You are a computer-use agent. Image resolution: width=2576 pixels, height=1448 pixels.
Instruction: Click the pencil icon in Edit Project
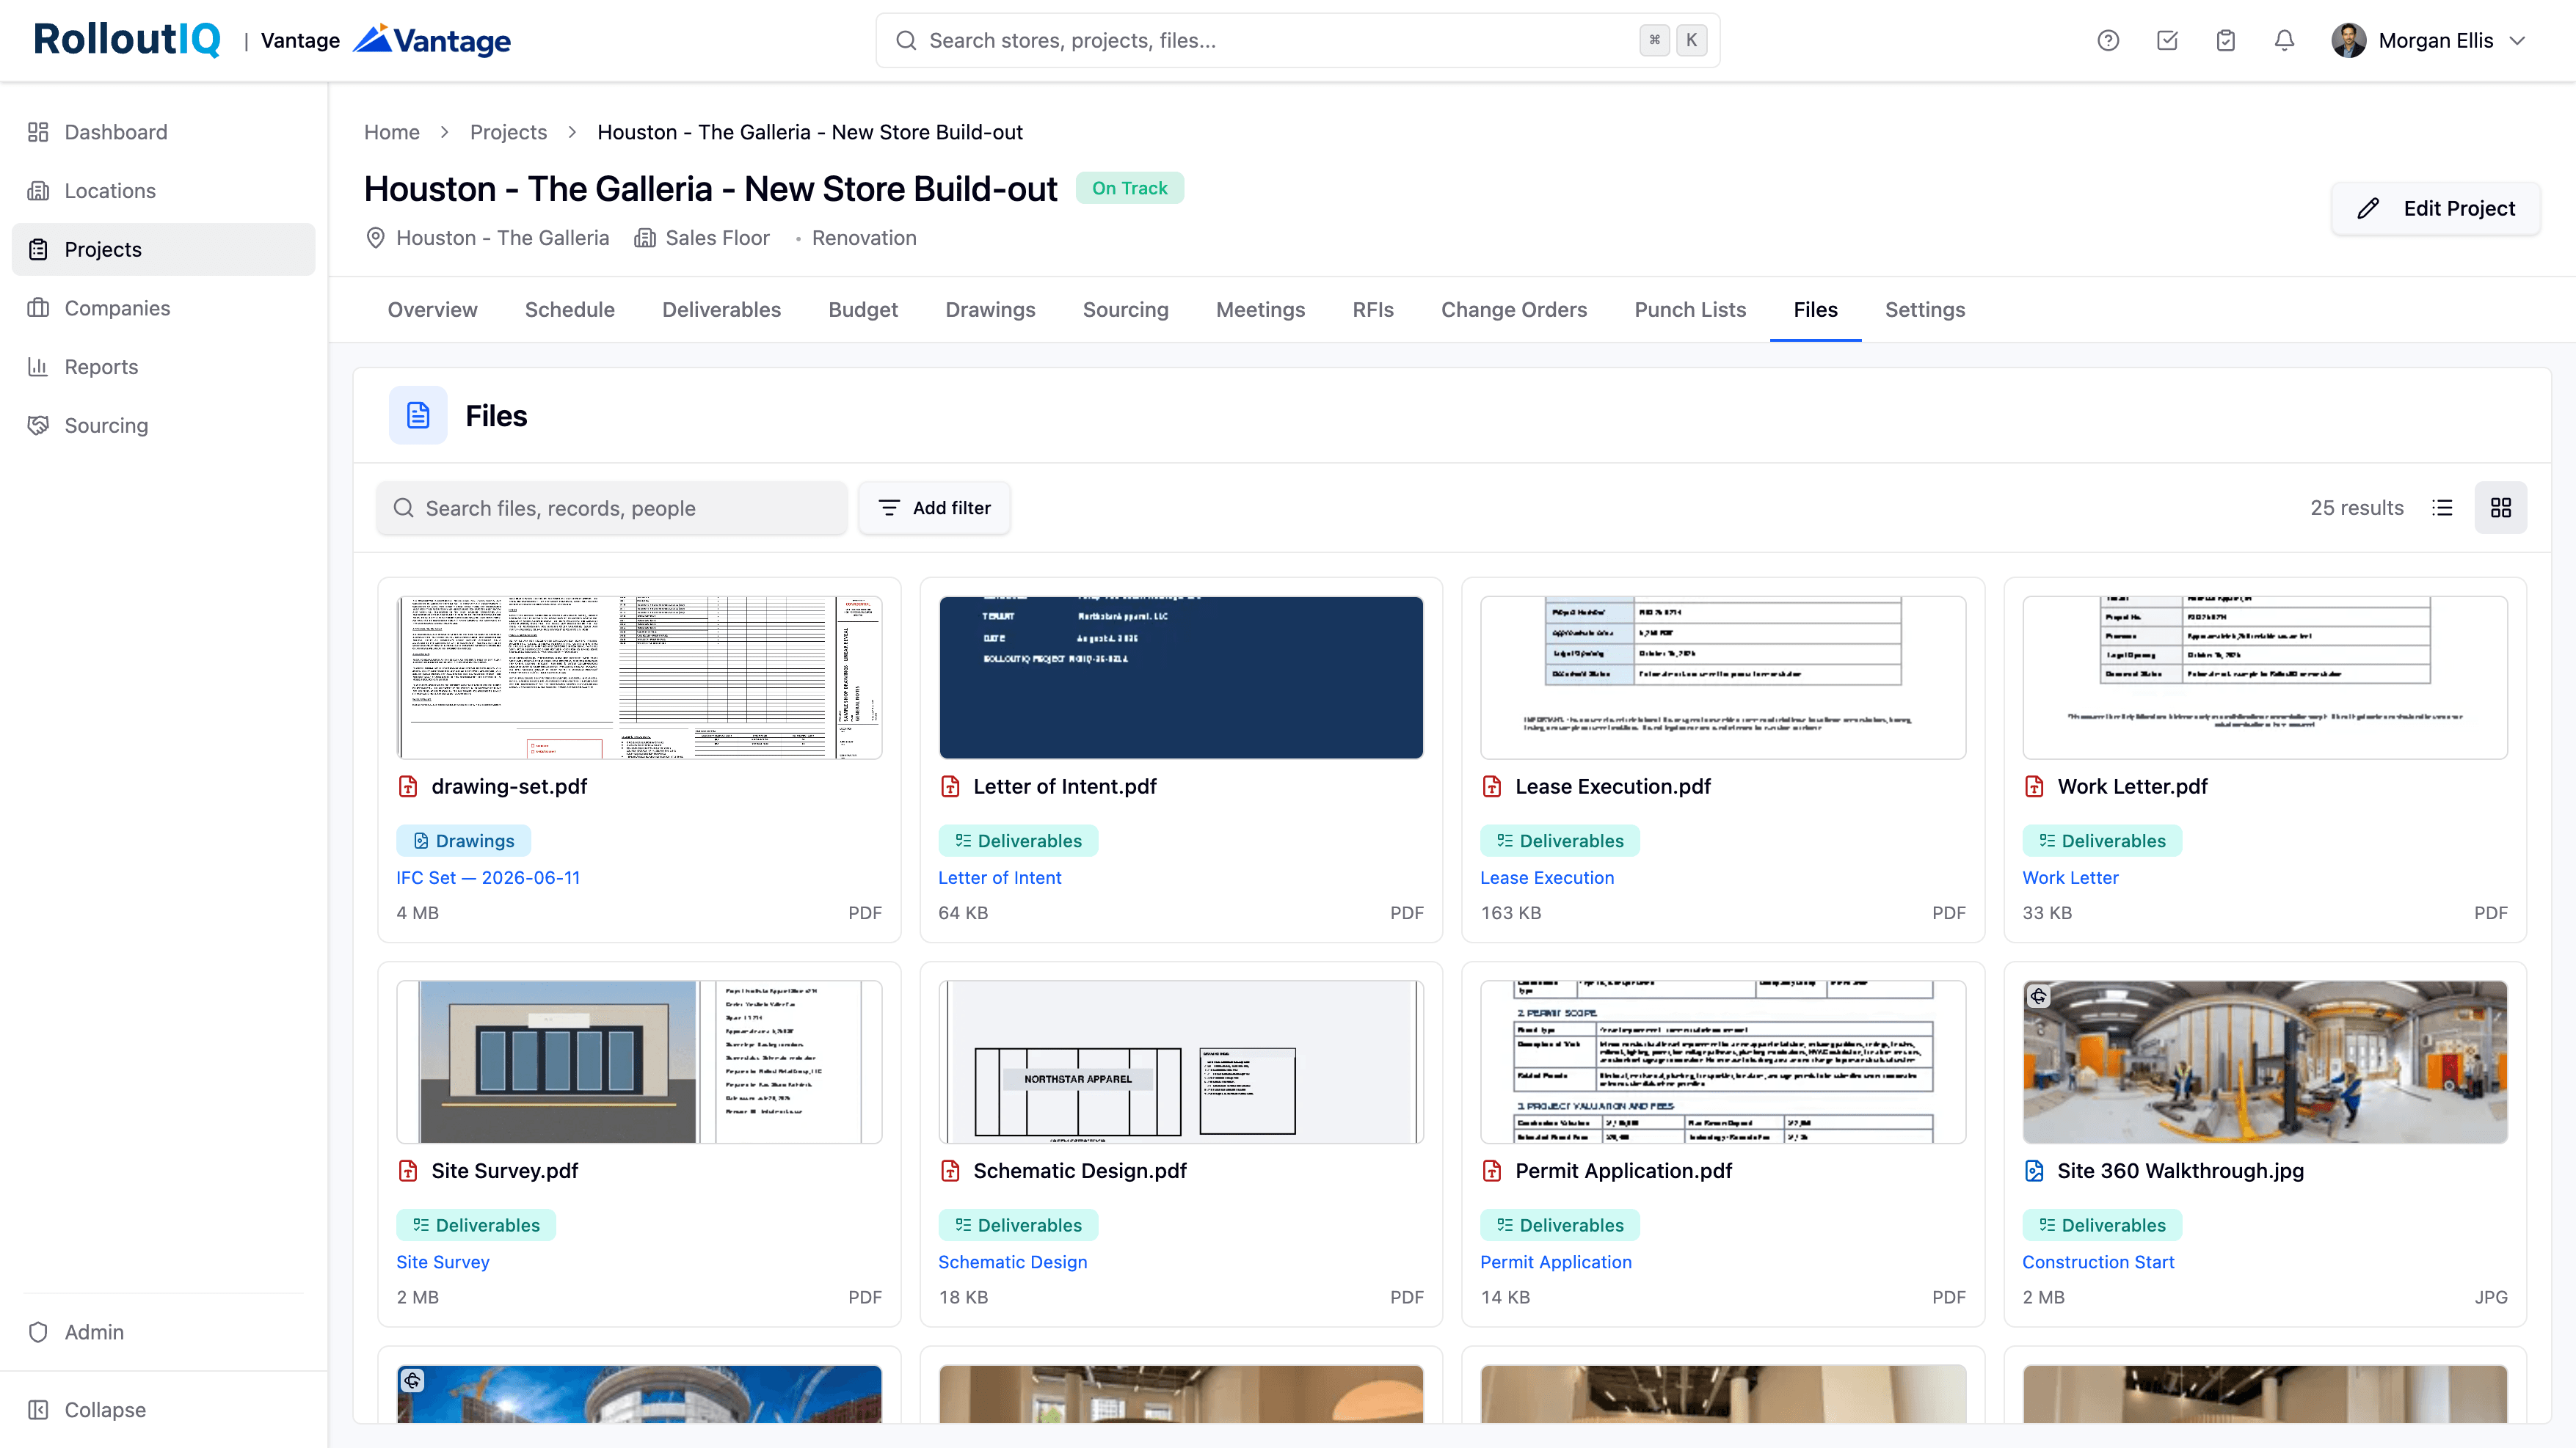click(x=2368, y=209)
